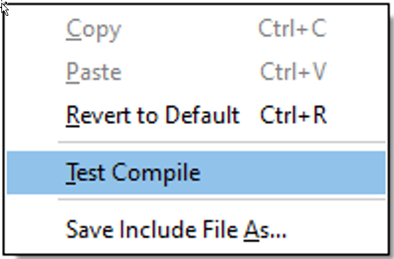This screenshot has width=394, height=259.
Task: Click the greyed-out Paste menu entry
Action: [x=196, y=72]
